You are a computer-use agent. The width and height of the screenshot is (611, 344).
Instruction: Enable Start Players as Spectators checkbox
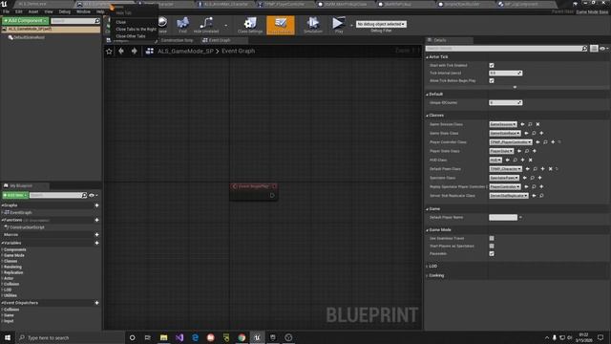tap(492, 246)
